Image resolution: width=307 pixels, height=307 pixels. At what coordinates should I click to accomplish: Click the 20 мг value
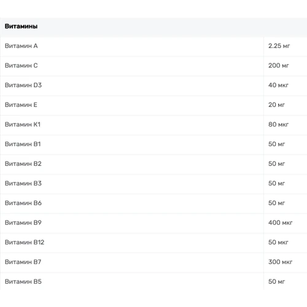[276, 105]
